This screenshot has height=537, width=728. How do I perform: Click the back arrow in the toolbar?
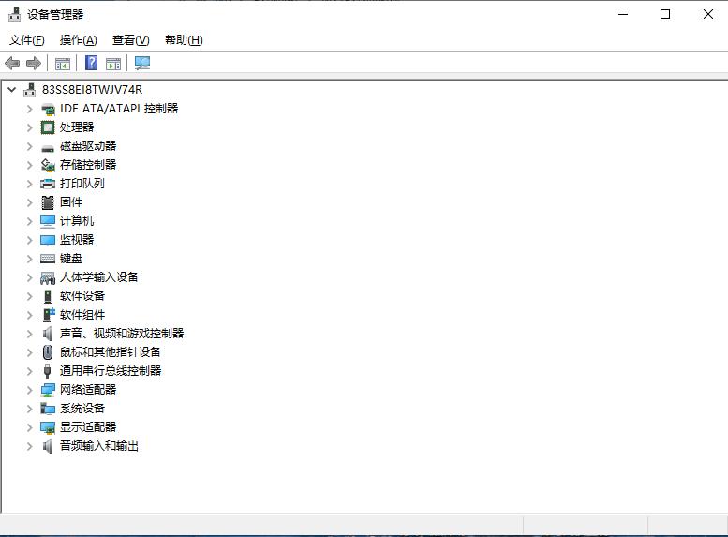[12, 63]
